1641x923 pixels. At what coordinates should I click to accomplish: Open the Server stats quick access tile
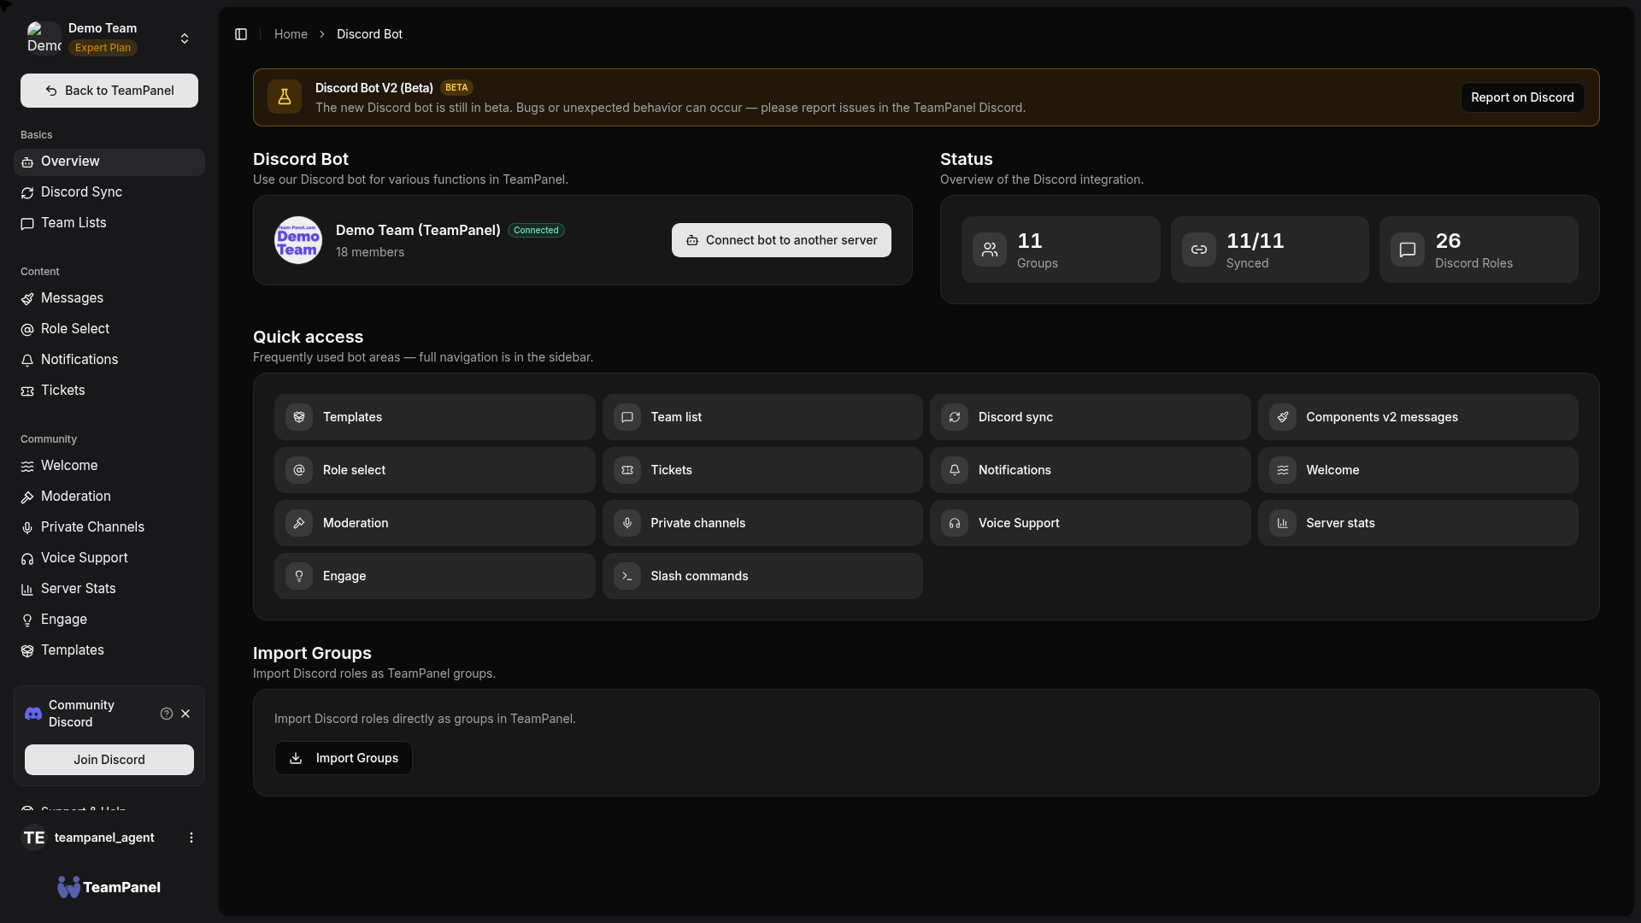tap(1418, 523)
